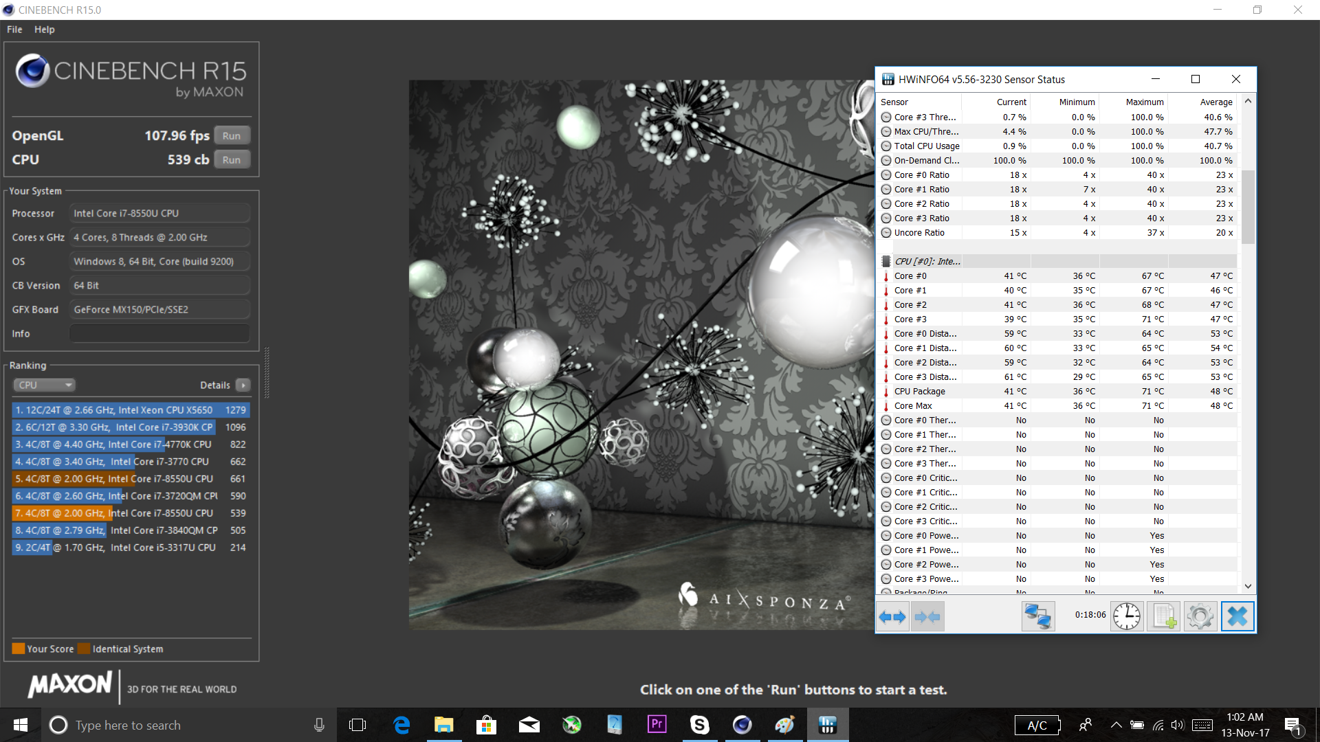This screenshot has width=1320, height=742.
Task: Reset sensor timer with clock icon
Action: coord(1127,616)
